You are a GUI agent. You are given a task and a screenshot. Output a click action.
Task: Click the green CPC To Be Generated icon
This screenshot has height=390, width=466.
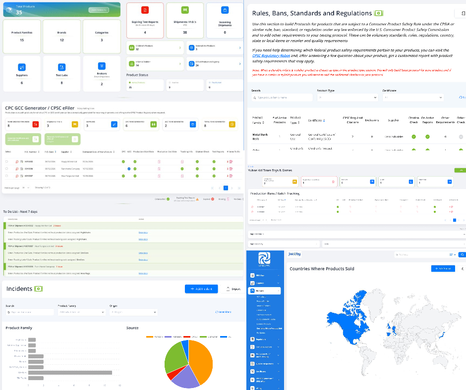click(153, 124)
